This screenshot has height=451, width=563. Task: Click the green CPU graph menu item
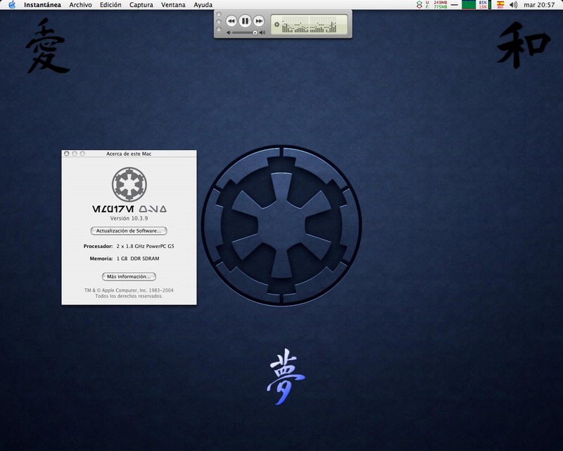click(468, 5)
